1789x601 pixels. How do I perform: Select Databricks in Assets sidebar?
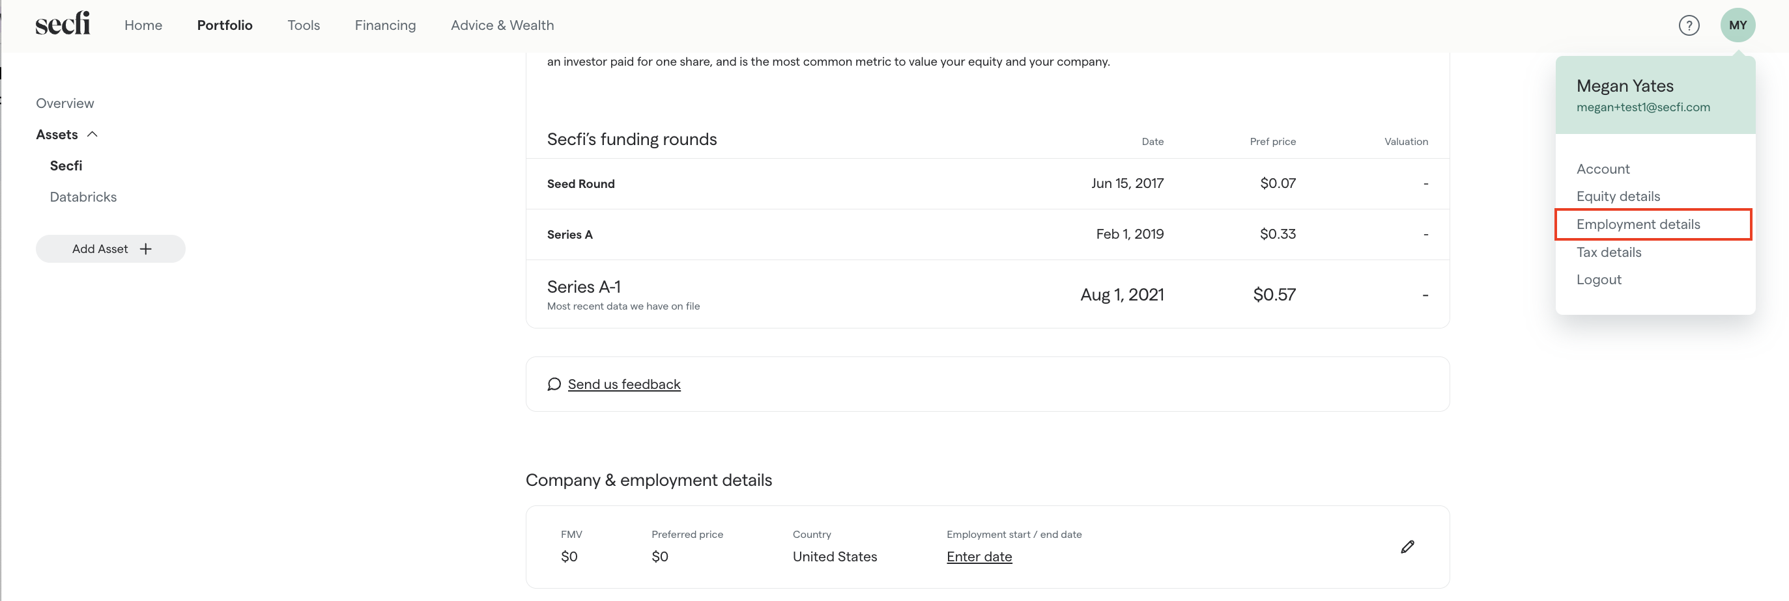83,197
